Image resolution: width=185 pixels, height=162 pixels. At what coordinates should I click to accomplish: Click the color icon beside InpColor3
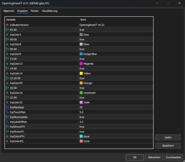point(7,35)
